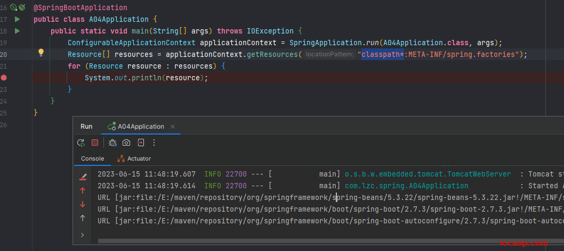Open the three-dot more actions menu

point(154,143)
